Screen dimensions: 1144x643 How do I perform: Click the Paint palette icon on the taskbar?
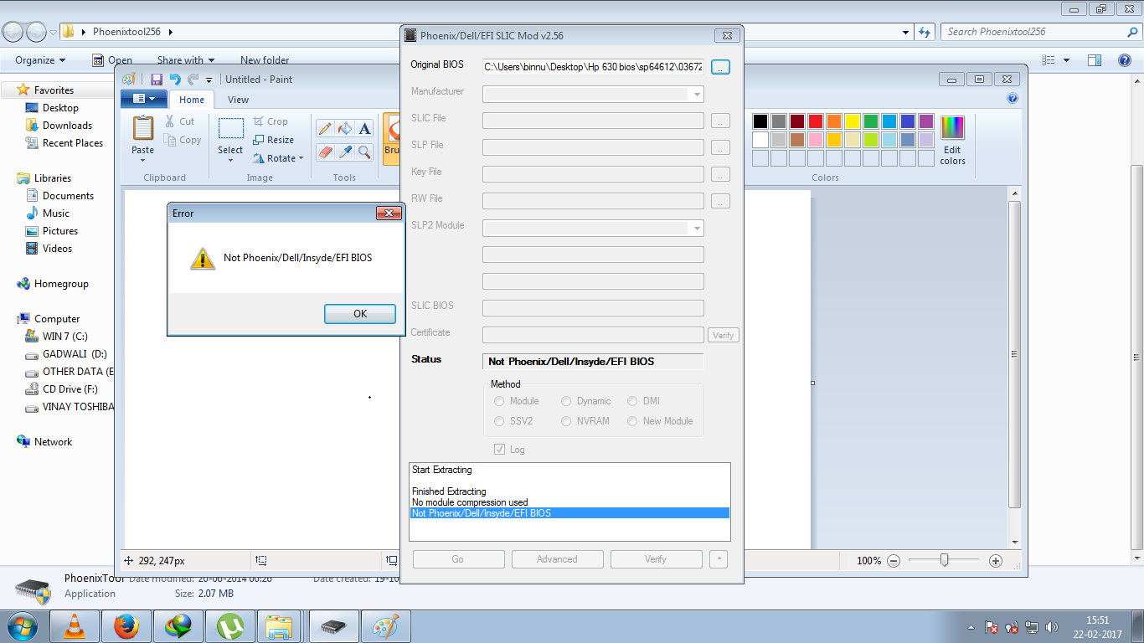386,626
